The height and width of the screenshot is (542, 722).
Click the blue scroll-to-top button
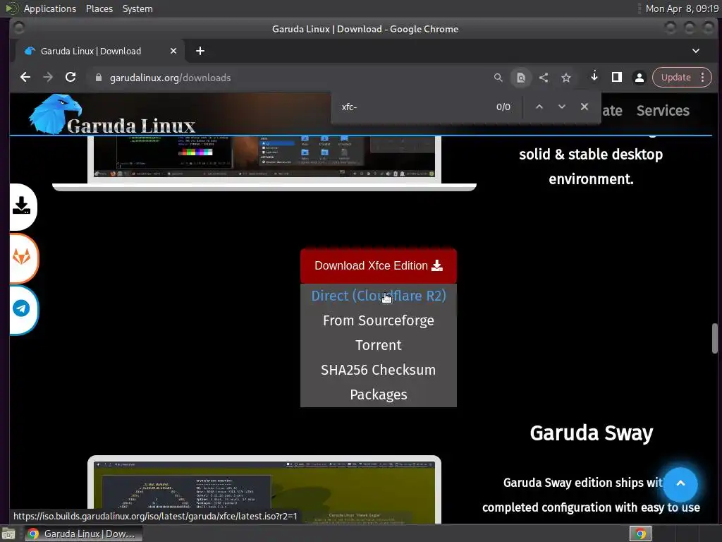[680, 484]
